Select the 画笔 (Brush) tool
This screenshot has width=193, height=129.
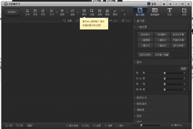pos(115,12)
